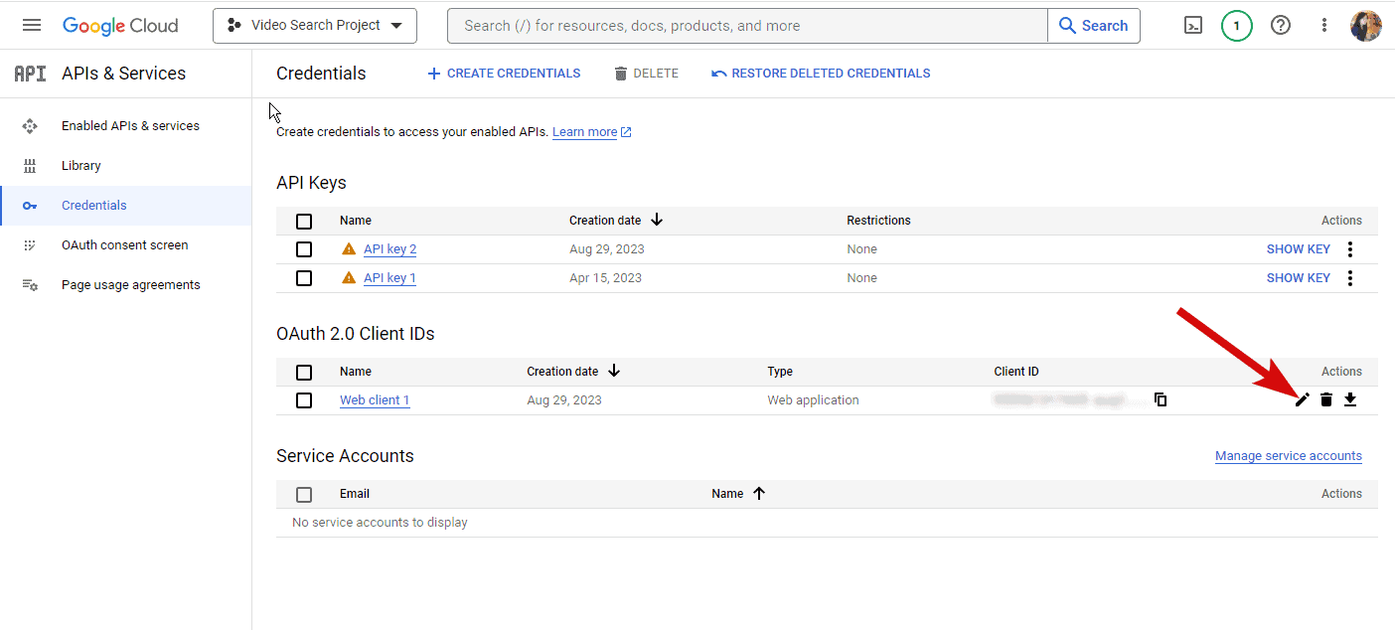This screenshot has width=1395, height=630.
Task: Click the DELETE toolbar button
Action: [646, 74]
